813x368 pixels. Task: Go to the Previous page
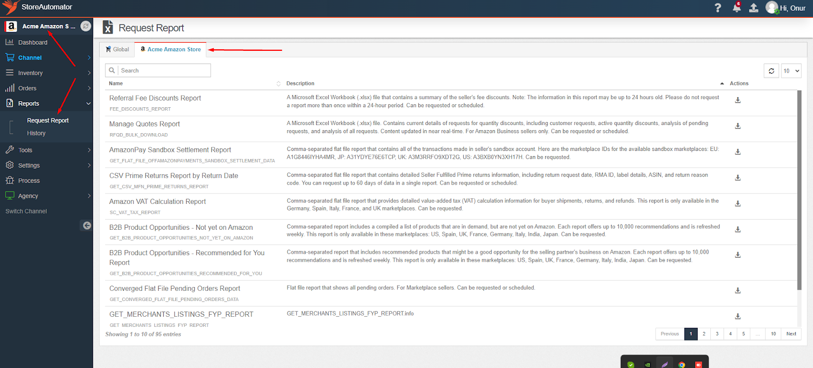coord(670,334)
